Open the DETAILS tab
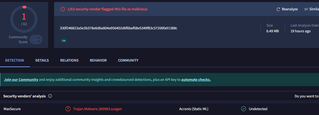 [x=42, y=60]
